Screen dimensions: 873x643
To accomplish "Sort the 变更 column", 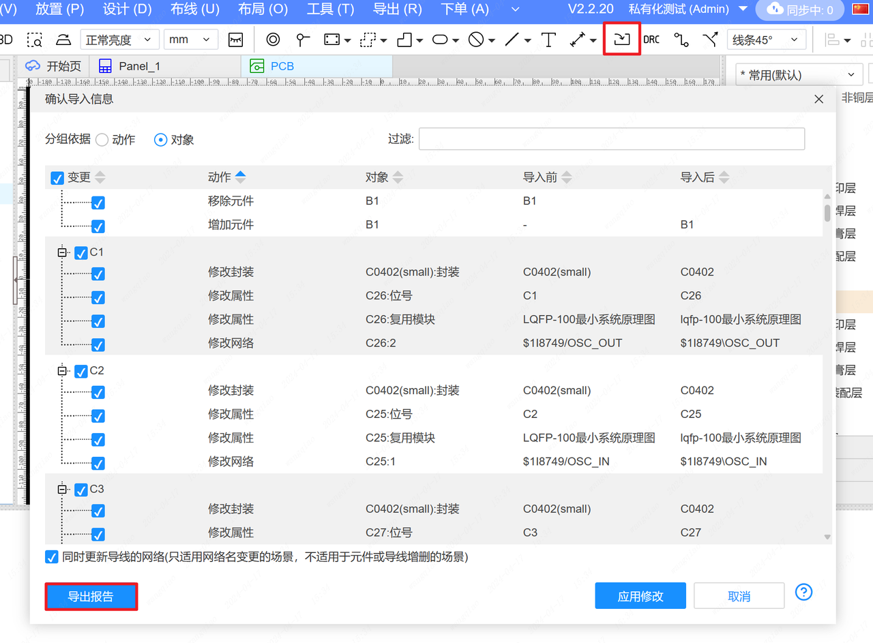I will 100,177.
